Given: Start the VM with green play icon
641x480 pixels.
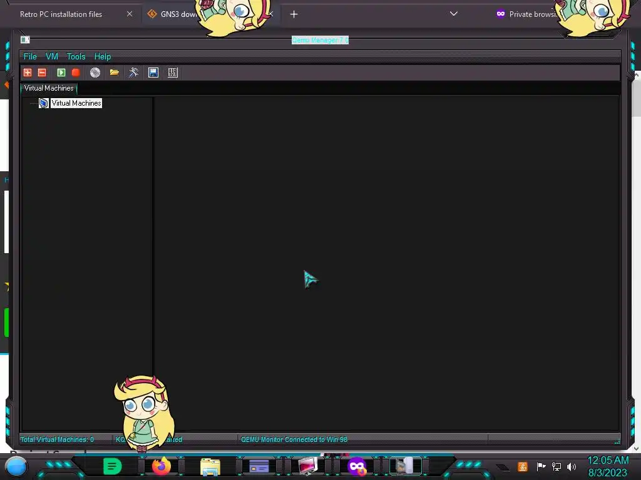Looking at the screenshot, I should click(x=61, y=72).
